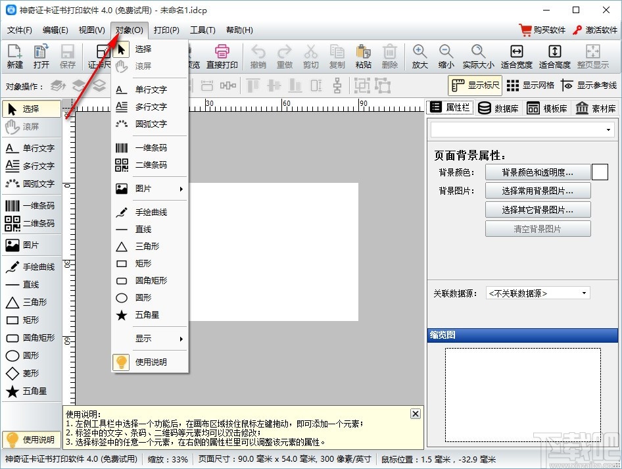Select 图片 tool in the left toolbox
The image size is (622, 469).
(x=31, y=245)
